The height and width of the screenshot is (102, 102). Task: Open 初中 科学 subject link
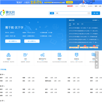(91, 81)
